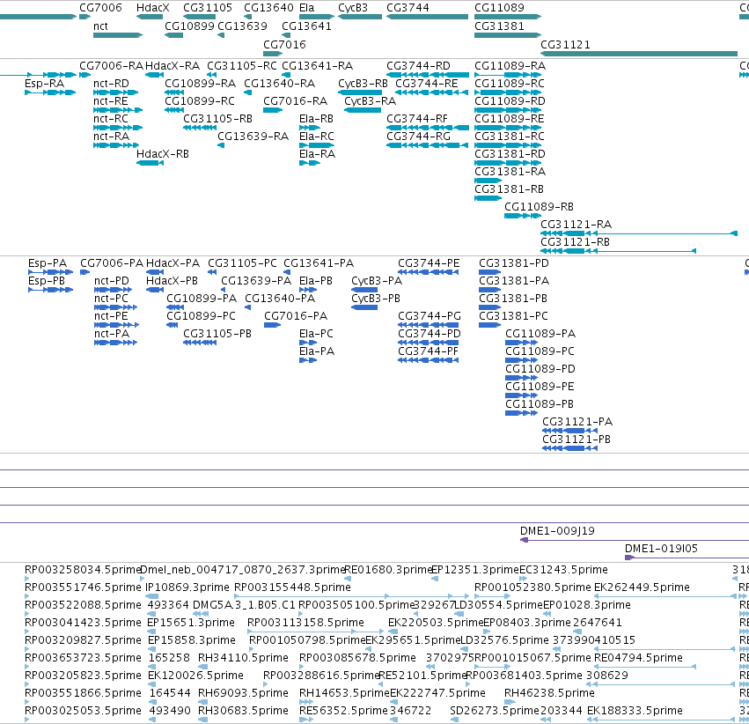This screenshot has width=749, height=724.
Task: Select transcript nct-RE
Action: pos(111,100)
